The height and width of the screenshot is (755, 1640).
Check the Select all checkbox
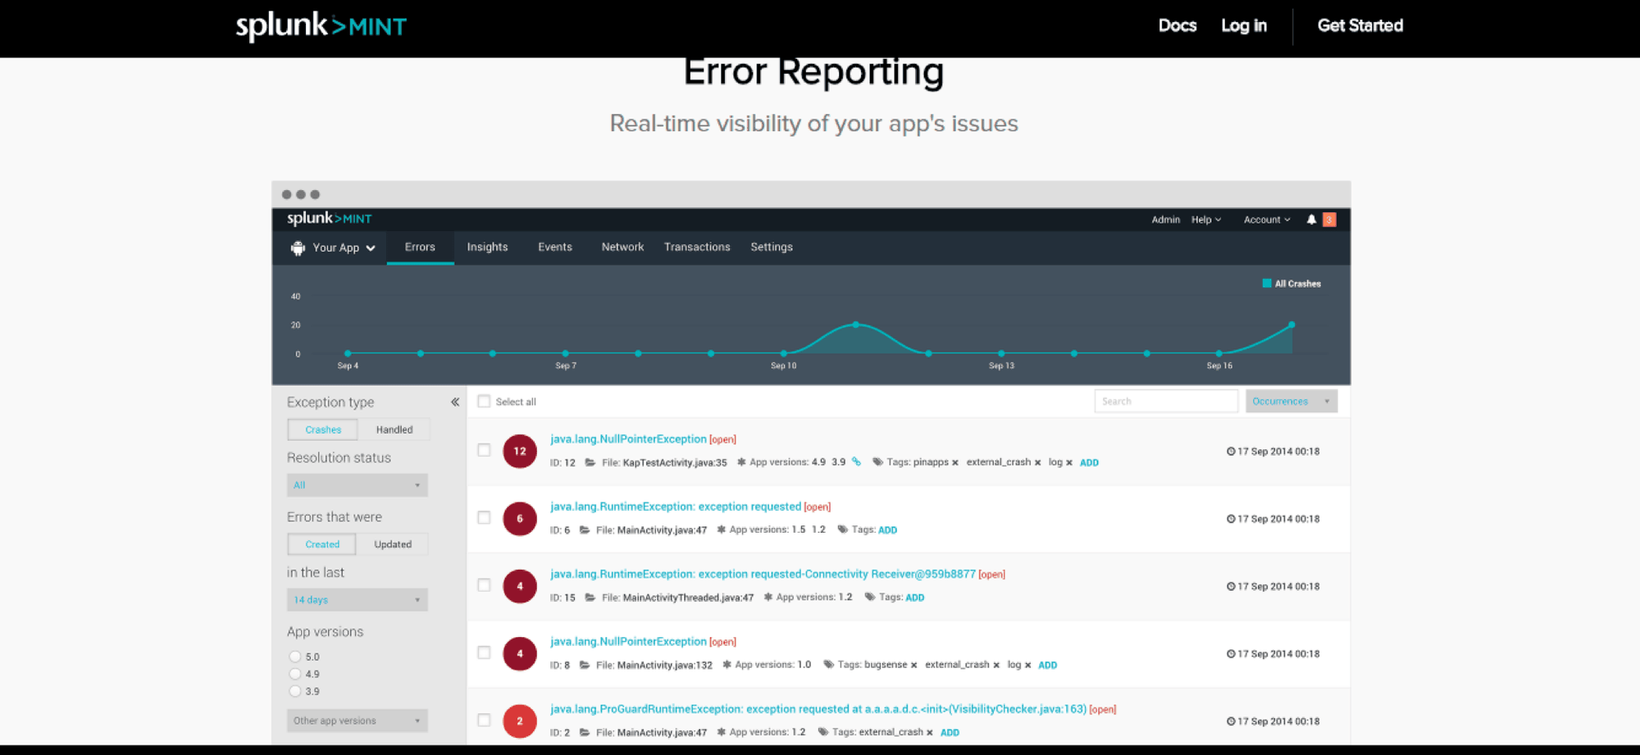pyautogui.click(x=484, y=402)
